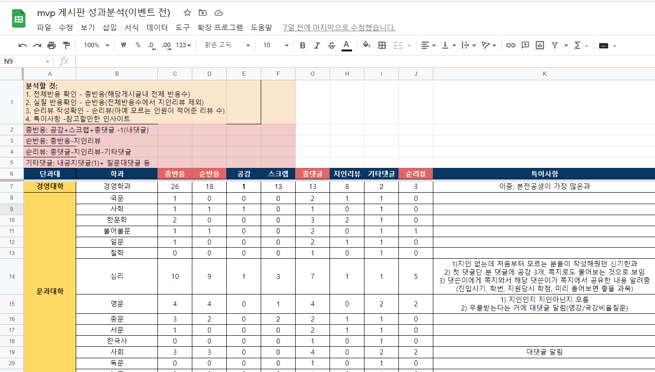This screenshot has width=655, height=372.
Task: Insert a comment icon
Action: pyautogui.click(x=526, y=45)
